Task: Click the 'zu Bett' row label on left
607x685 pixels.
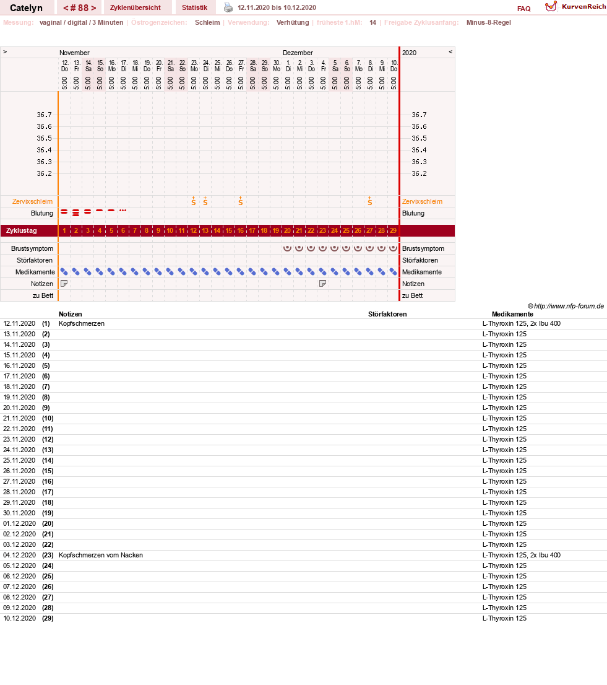Action: coord(43,295)
